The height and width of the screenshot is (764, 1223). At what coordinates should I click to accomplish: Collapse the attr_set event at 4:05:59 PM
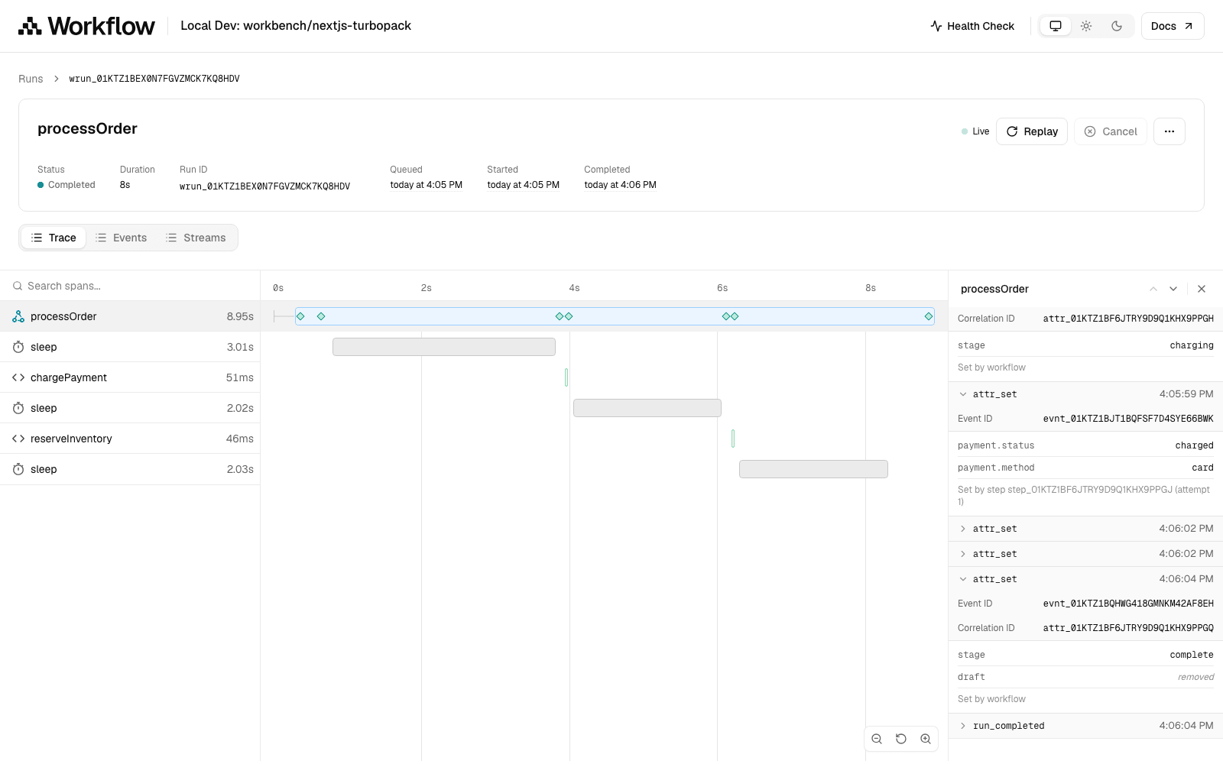click(1085, 394)
